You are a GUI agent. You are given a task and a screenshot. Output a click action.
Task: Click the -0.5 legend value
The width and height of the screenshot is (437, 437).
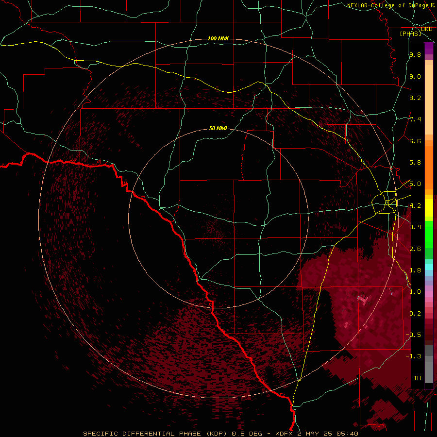coord(413,335)
